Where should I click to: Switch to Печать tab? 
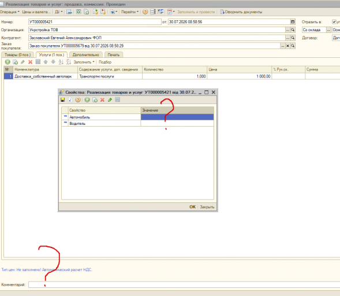[114, 55]
